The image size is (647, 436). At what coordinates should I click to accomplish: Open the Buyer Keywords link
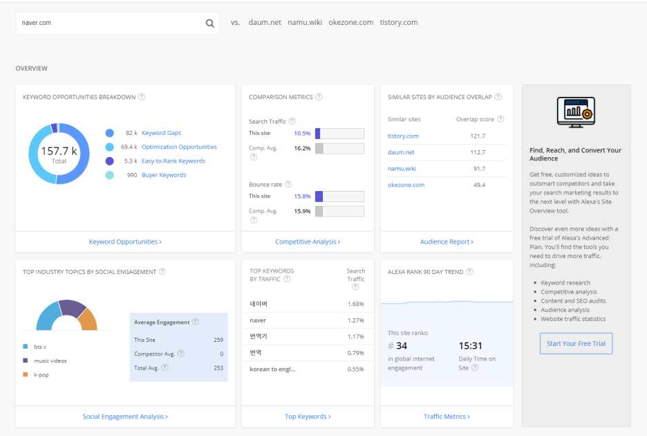pyautogui.click(x=164, y=175)
